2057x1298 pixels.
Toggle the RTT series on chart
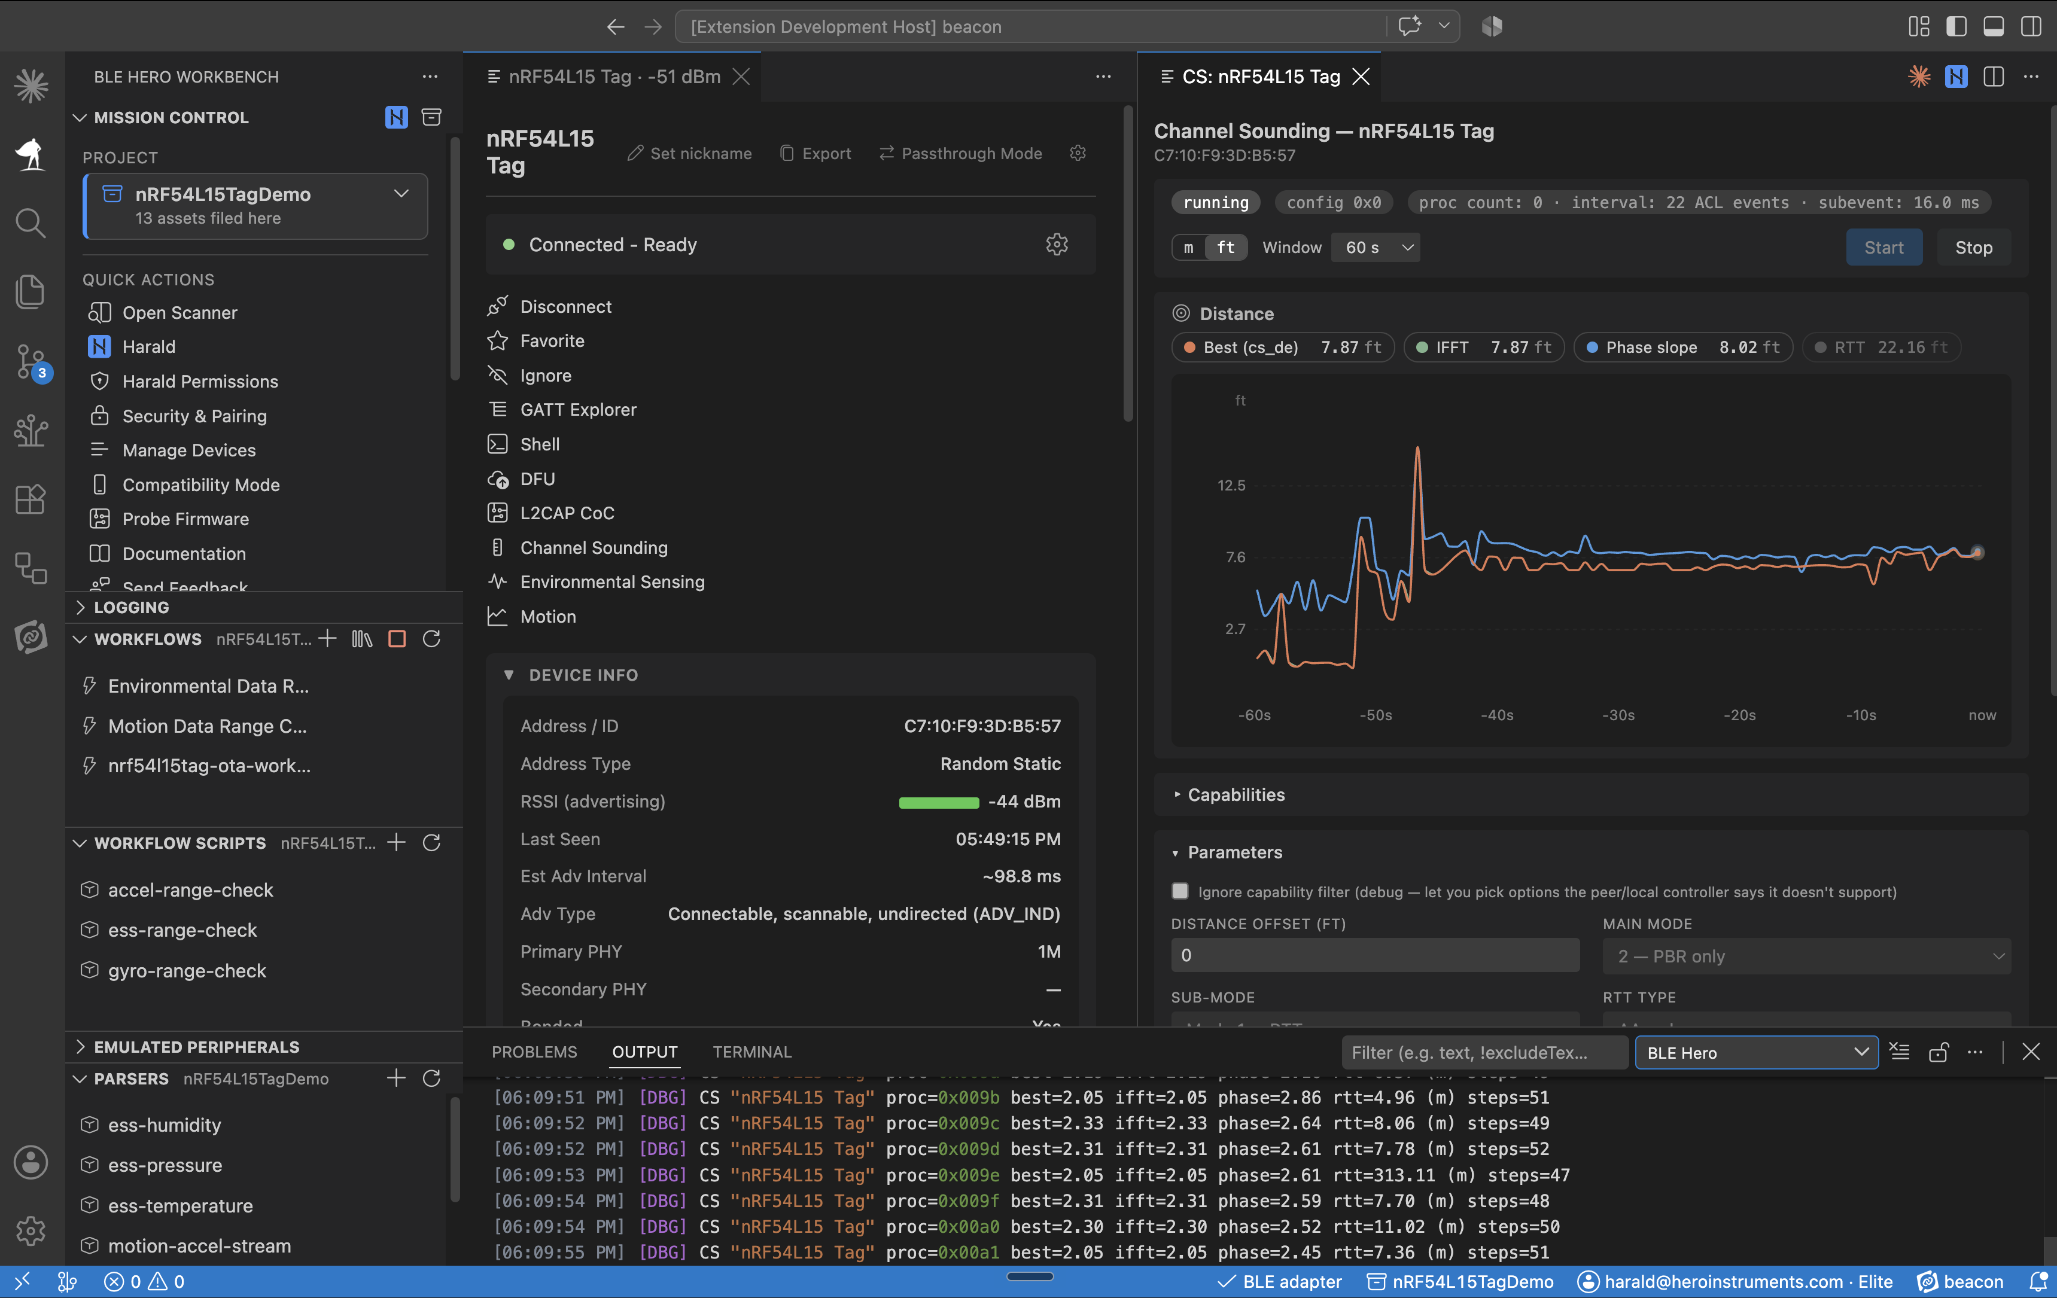click(1882, 348)
